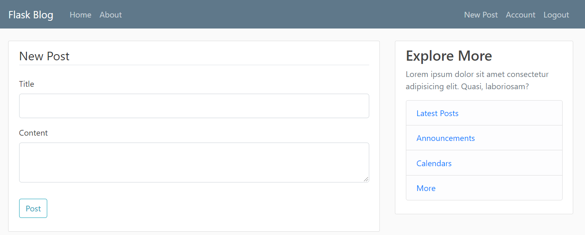Select the Latest Posts list group item
The image size is (585, 235).
click(x=484, y=113)
